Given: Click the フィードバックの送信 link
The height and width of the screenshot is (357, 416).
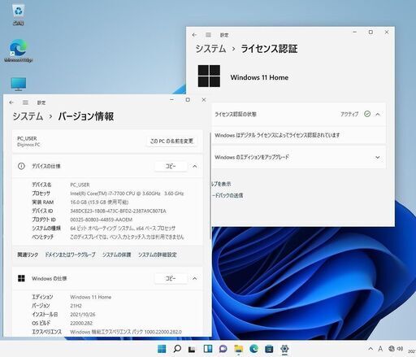Looking at the screenshot, I should (x=227, y=195).
